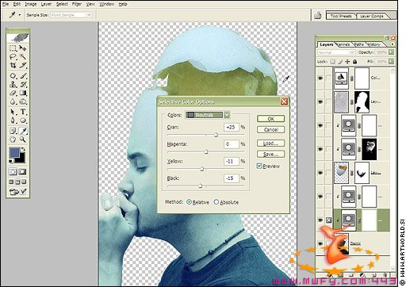Open the Opacity slider arrow

pyautogui.click(x=391, y=52)
